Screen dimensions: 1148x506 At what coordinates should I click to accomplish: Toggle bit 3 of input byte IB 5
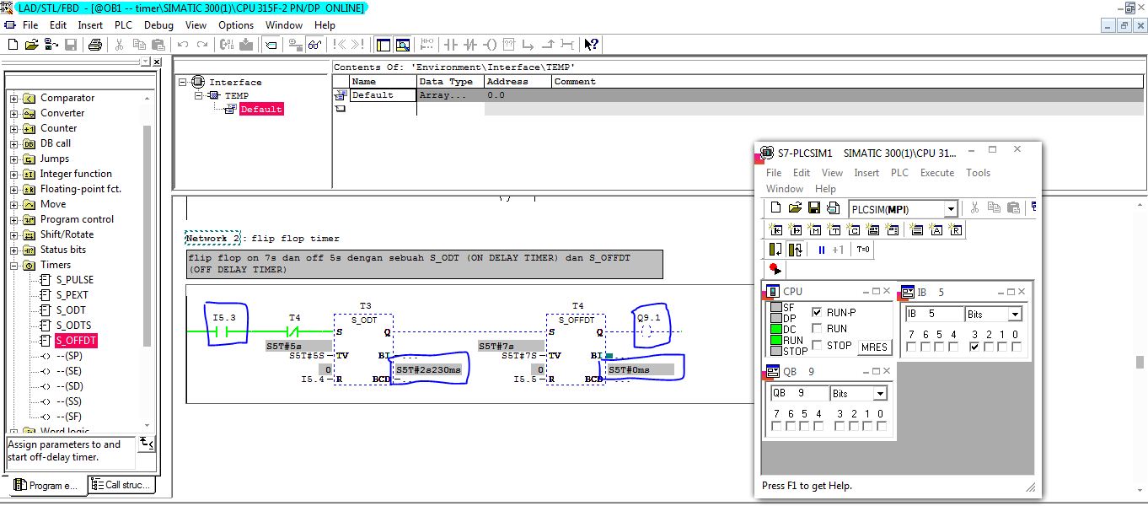[974, 347]
